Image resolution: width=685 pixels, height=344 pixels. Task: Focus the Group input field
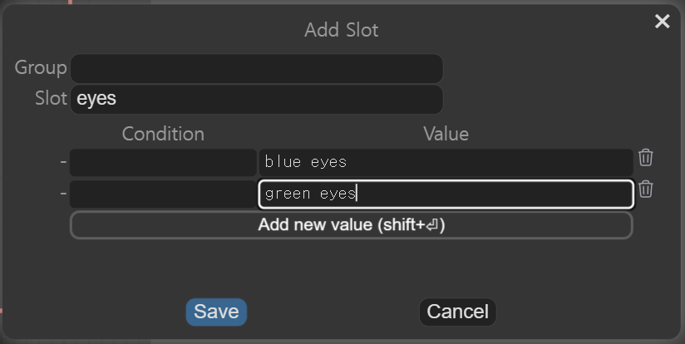point(256,68)
